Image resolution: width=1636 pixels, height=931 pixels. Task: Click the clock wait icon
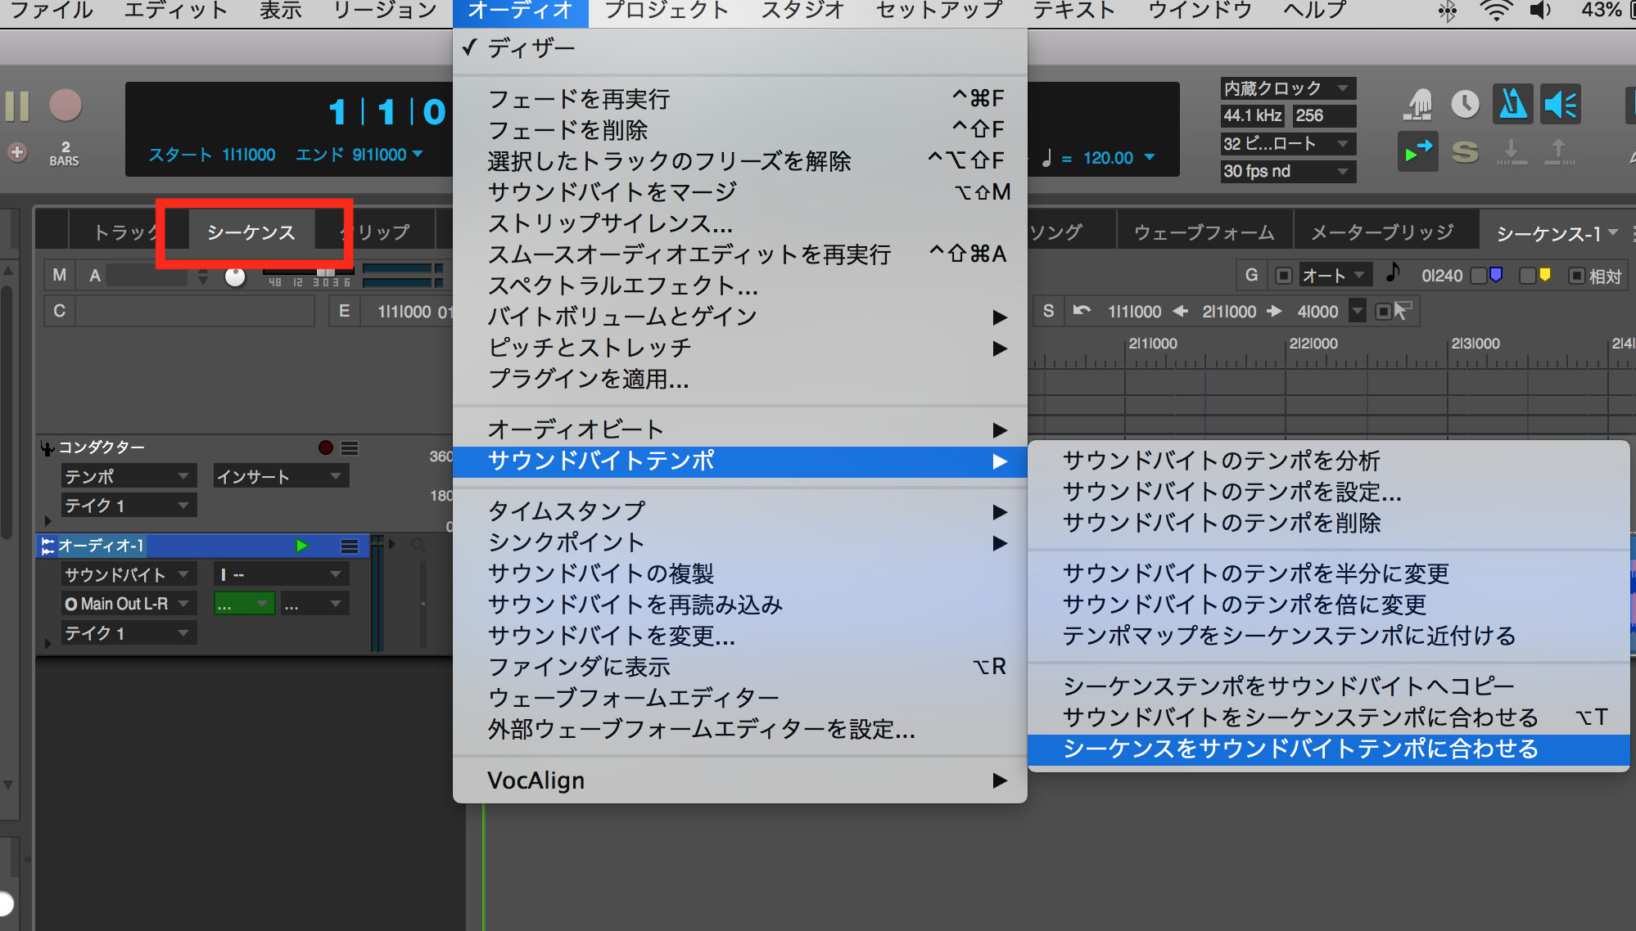(x=1465, y=105)
